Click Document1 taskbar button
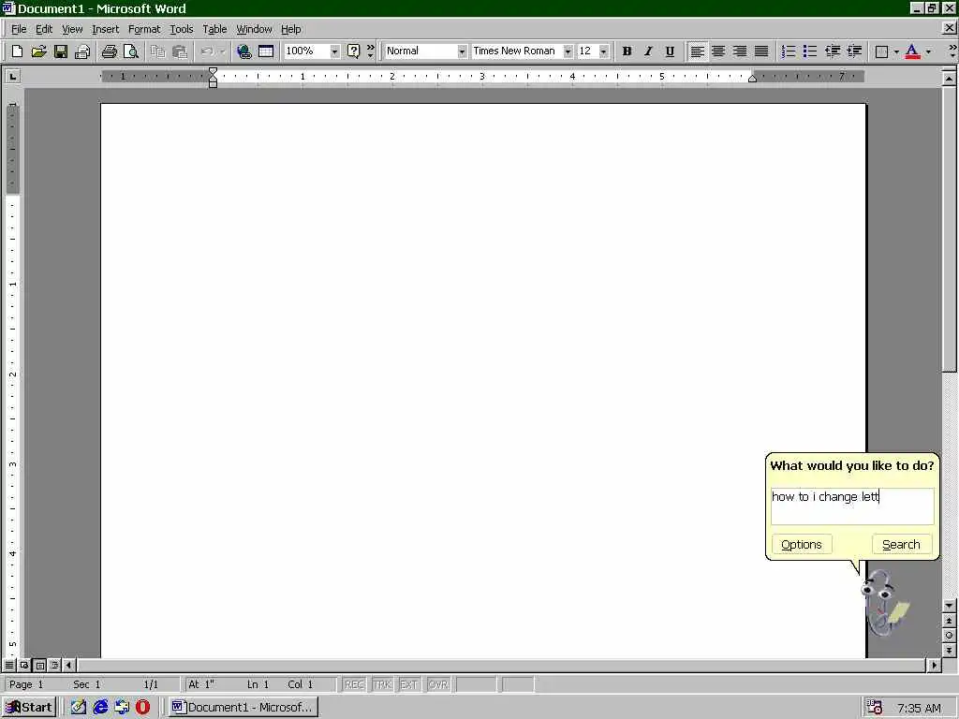 (x=243, y=707)
